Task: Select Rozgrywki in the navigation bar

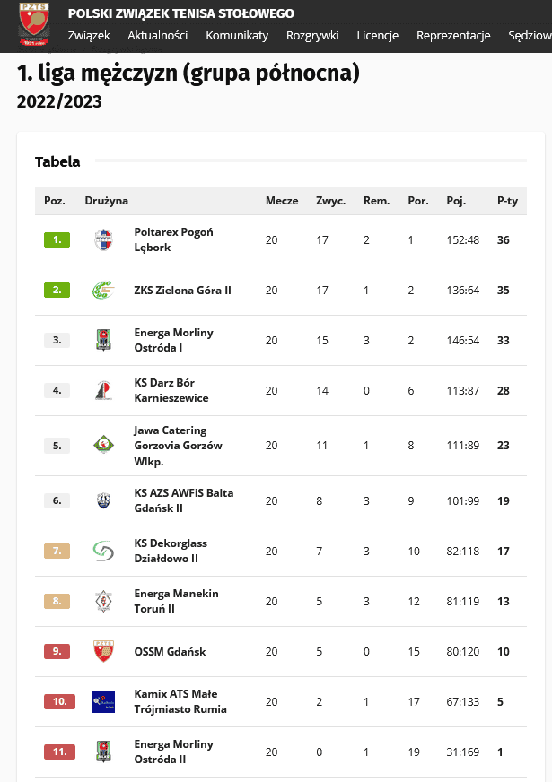Action: tap(312, 35)
